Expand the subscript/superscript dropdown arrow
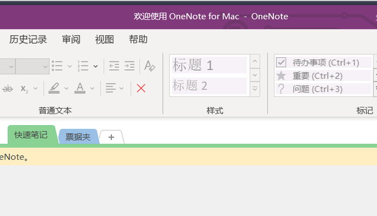This screenshot has width=377, height=216. click(x=35, y=89)
